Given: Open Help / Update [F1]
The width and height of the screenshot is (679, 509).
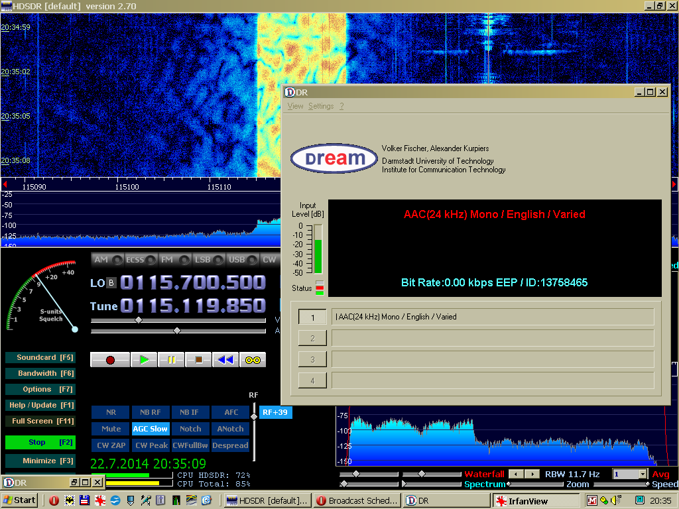Looking at the screenshot, I should click(x=40, y=405).
